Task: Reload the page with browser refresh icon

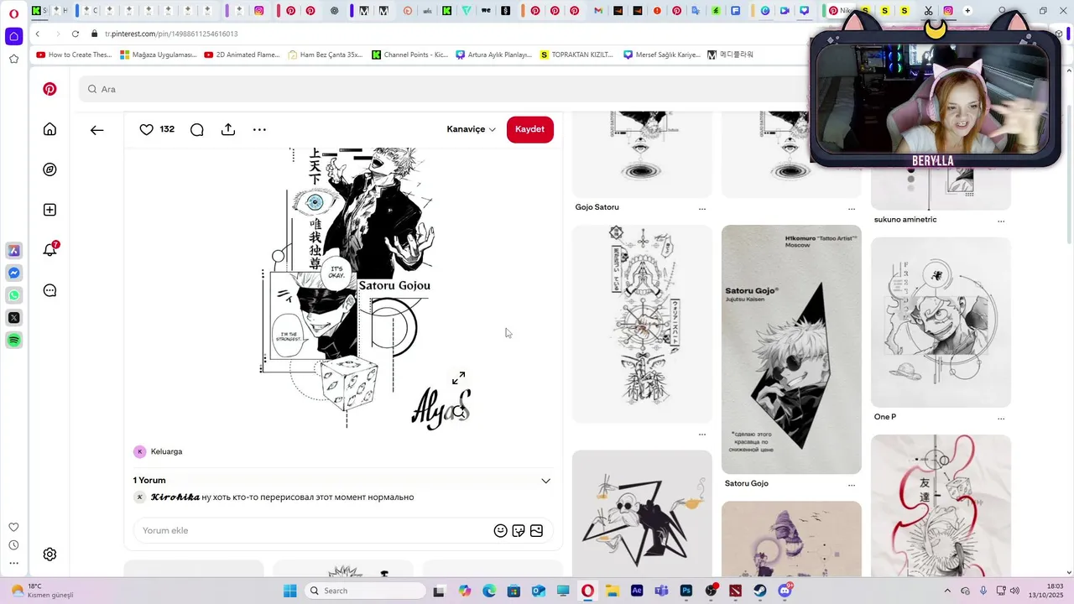Action: (x=75, y=34)
